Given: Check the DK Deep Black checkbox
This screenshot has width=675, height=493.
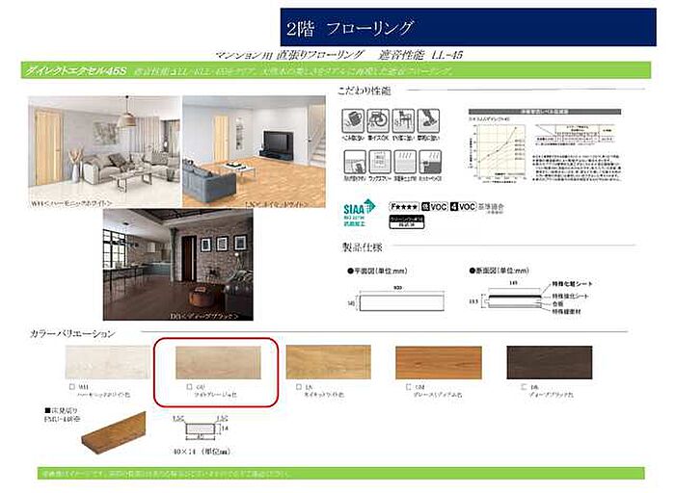Looking at the screenshot, I should 512,387.
